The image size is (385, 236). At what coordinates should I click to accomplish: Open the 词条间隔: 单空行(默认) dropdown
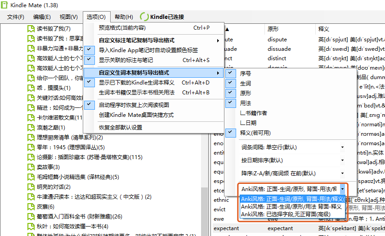292,147
